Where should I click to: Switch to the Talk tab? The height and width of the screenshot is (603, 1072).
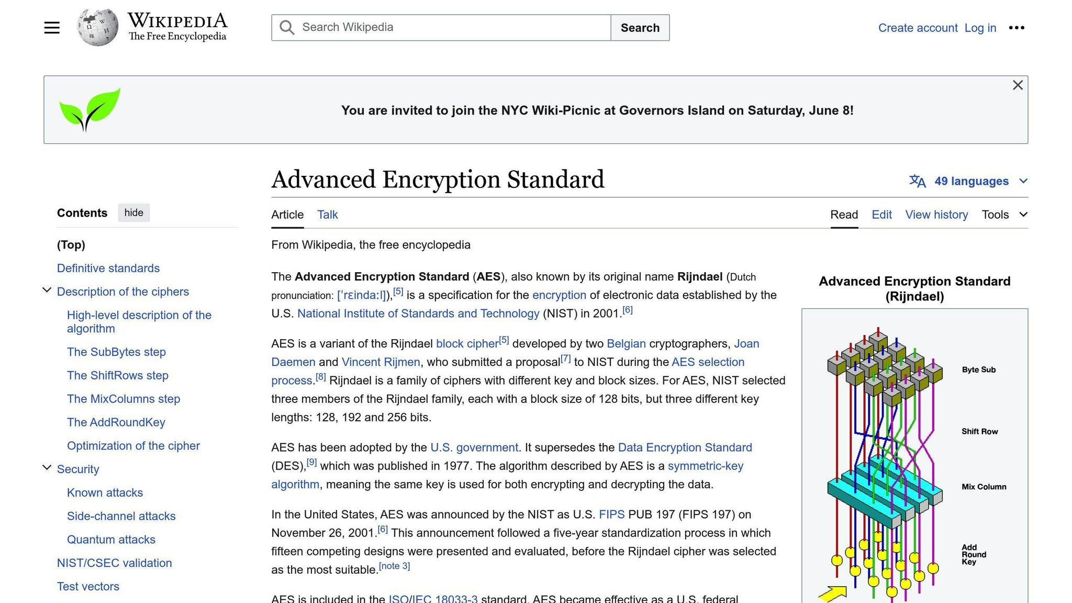coord(327,215)
